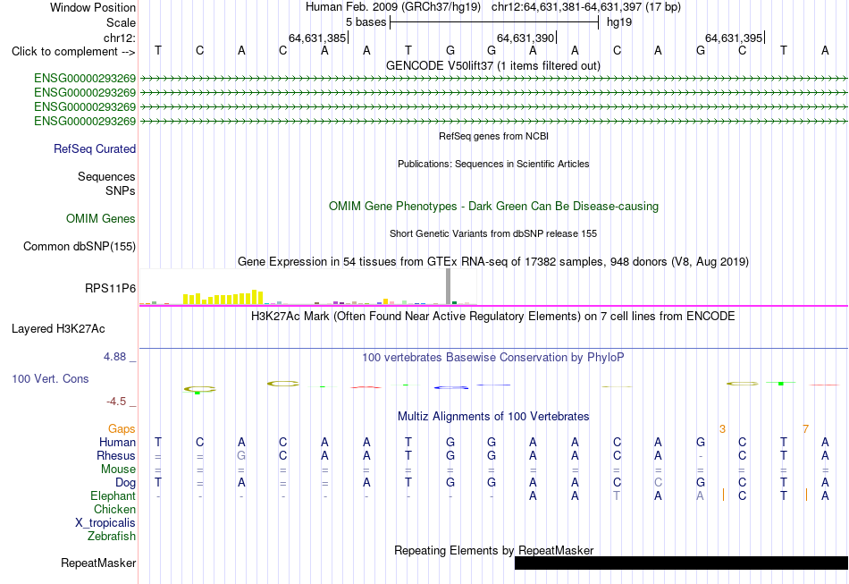This screenshot has width=849, height=584.
Task: Click the GENCODE V50lift37 track title
Action: tap(493, 65)
